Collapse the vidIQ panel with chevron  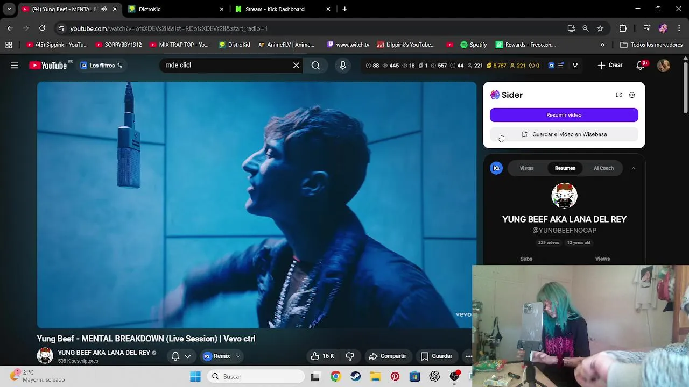tap(633, 168)
